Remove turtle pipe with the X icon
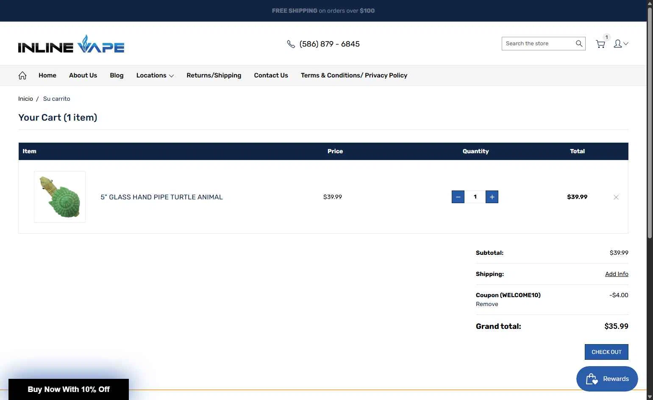This screenshot has width=653, height=400. click(x=616, y=197)
